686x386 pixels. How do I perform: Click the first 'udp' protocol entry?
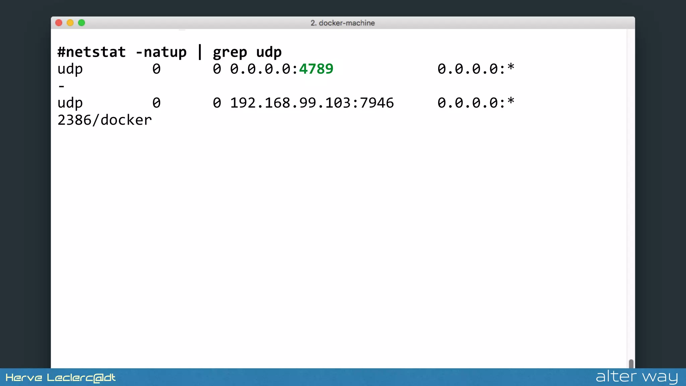70,69
